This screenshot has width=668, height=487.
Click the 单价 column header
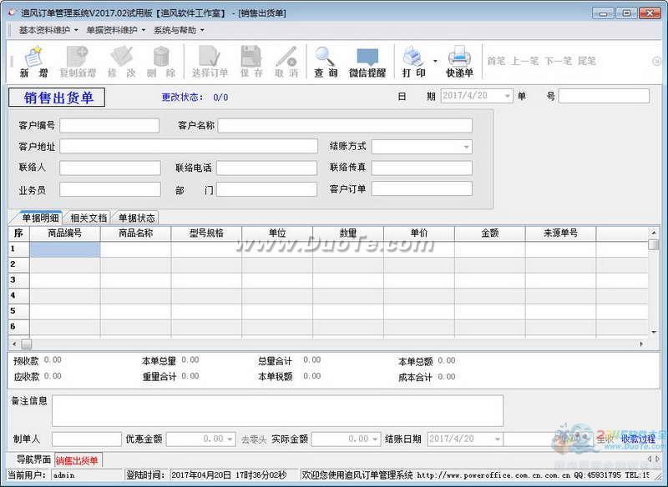pyautogui.click(x=419, y=233)
